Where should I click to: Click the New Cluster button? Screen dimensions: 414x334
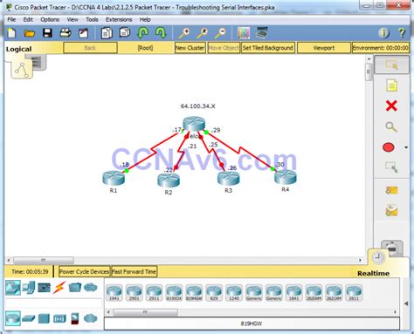click(x=190, y=48)
